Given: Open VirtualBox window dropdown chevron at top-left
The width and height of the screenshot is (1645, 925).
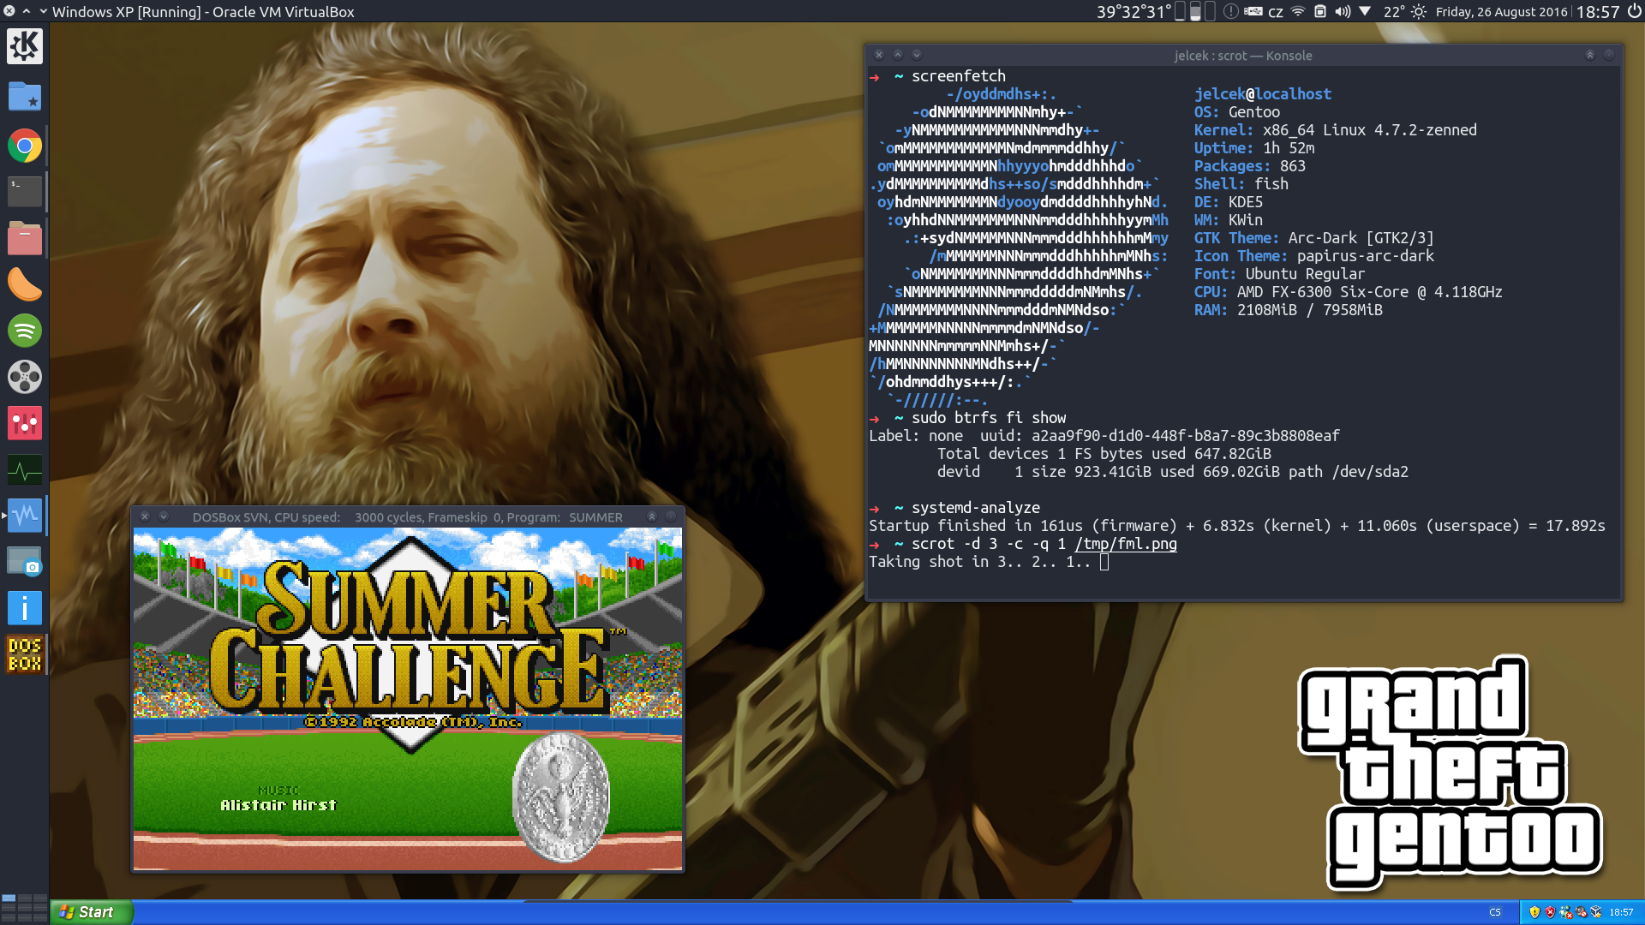Looking at the screenshot, I should [43, 11].
